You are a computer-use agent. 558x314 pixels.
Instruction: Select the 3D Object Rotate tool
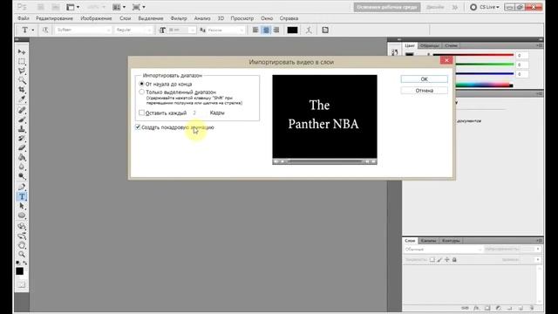click(22, 226)
